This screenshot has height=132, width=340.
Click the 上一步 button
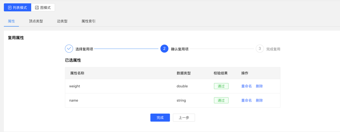click(x=184, y=118)
